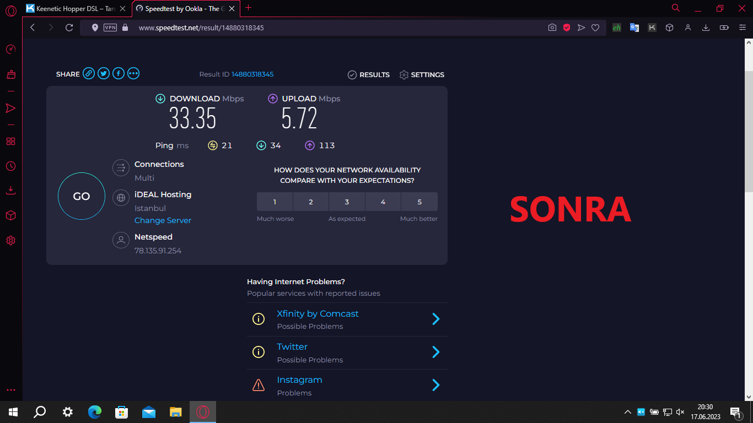Screen dimensions: 753x423
Task: Rate network availability 5
Action: [419, 202]
